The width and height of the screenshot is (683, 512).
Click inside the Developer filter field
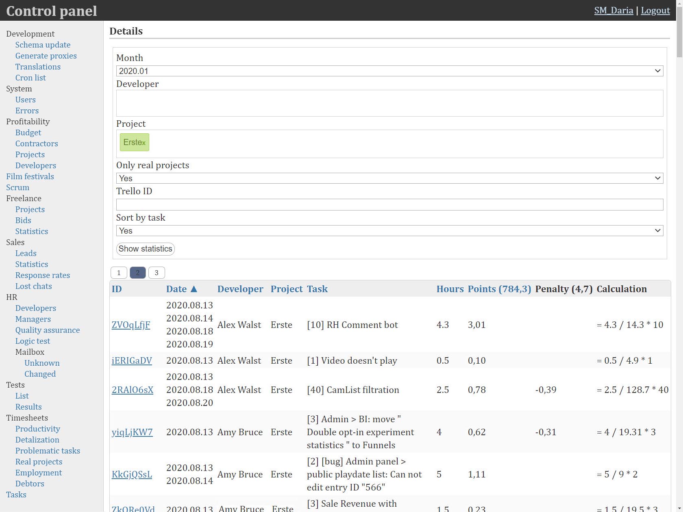[389, 103]
